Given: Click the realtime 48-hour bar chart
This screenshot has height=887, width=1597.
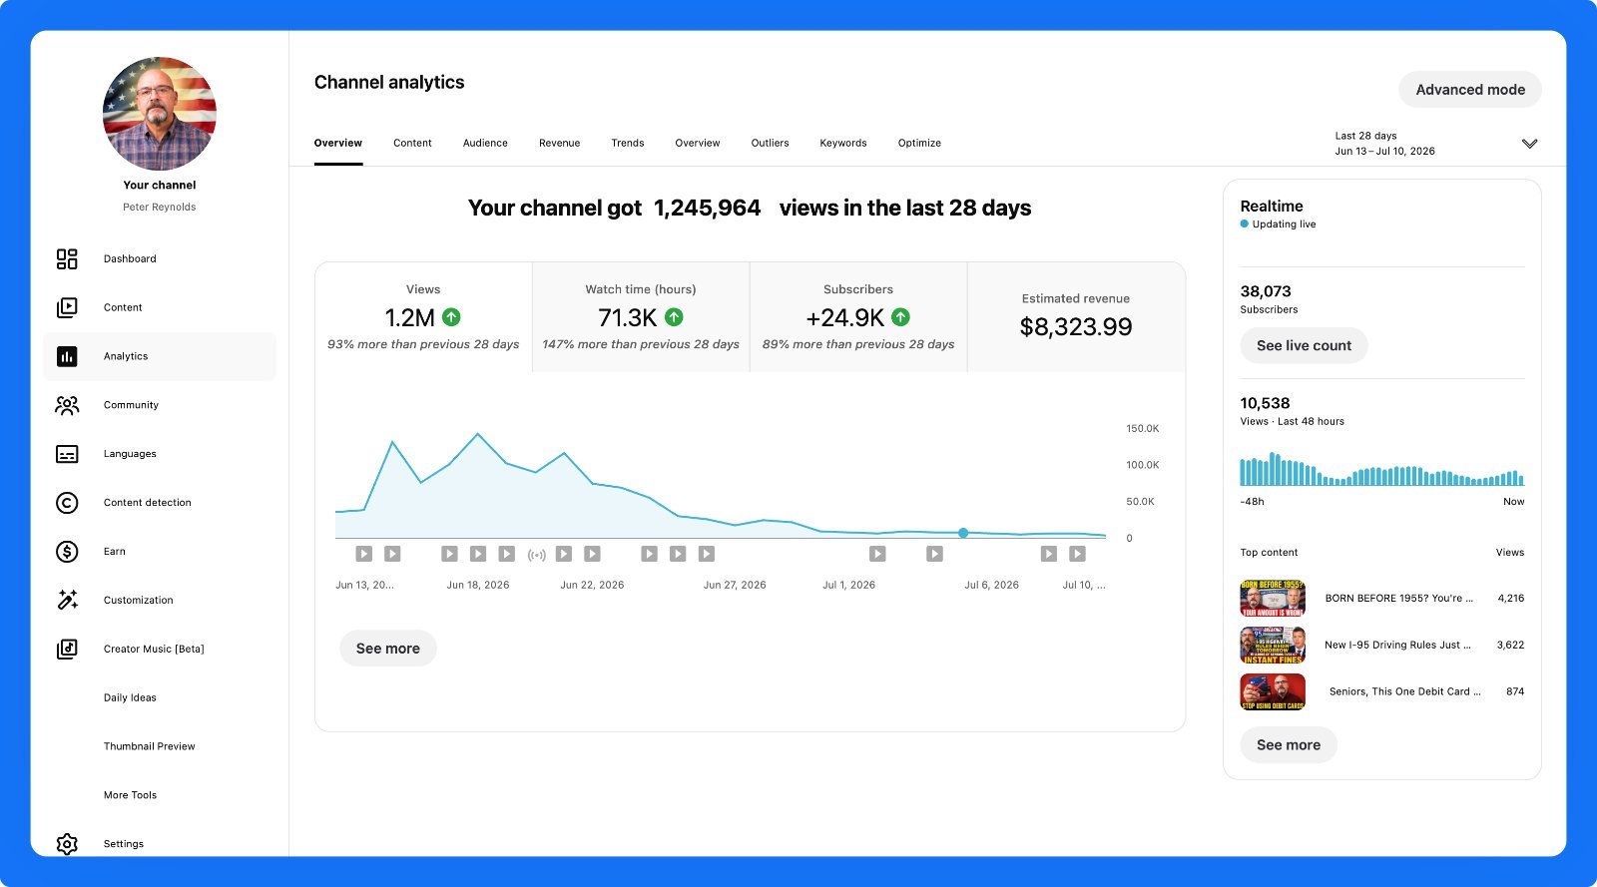Looking at the screenshot, I should (1381, 469).
